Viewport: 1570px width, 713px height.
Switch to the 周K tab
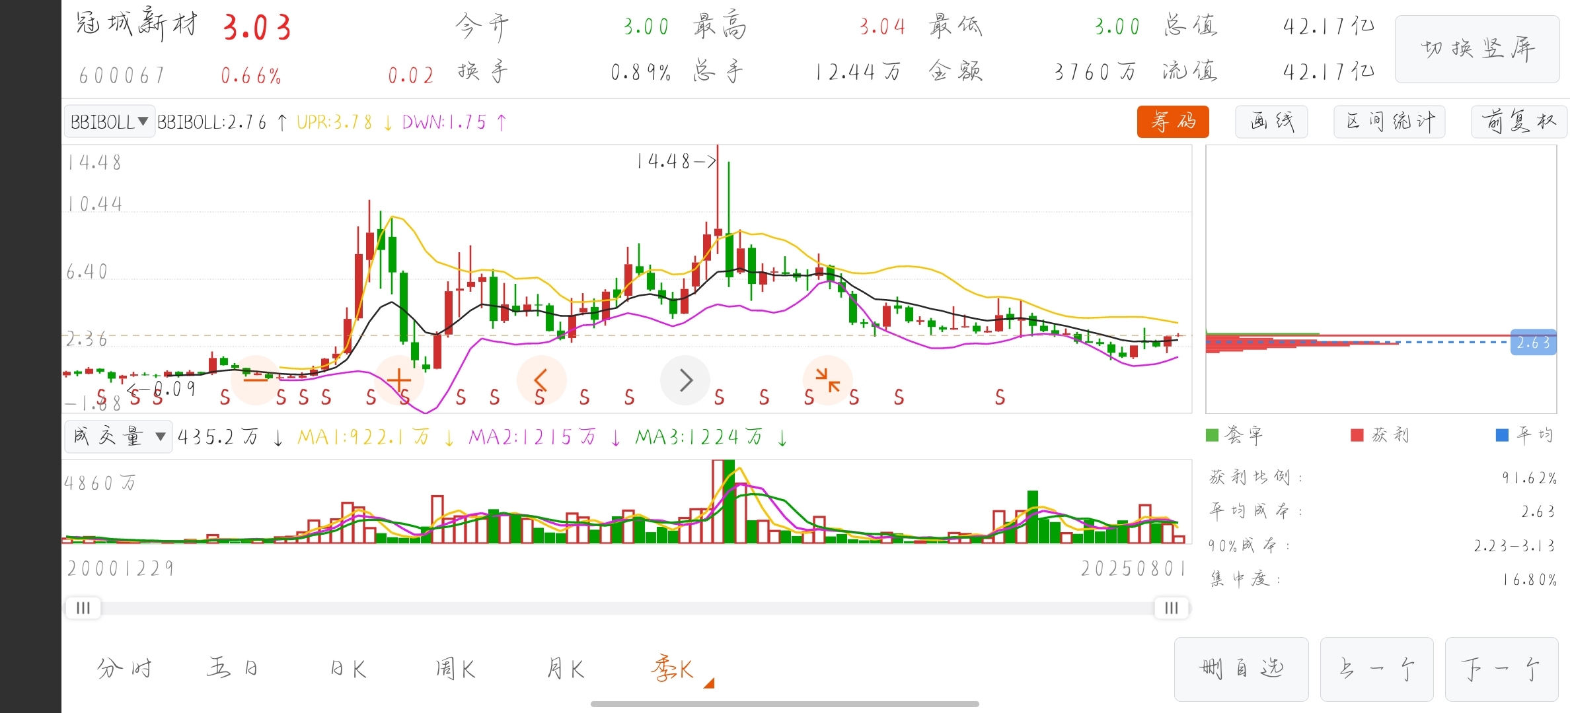point(455,668)
